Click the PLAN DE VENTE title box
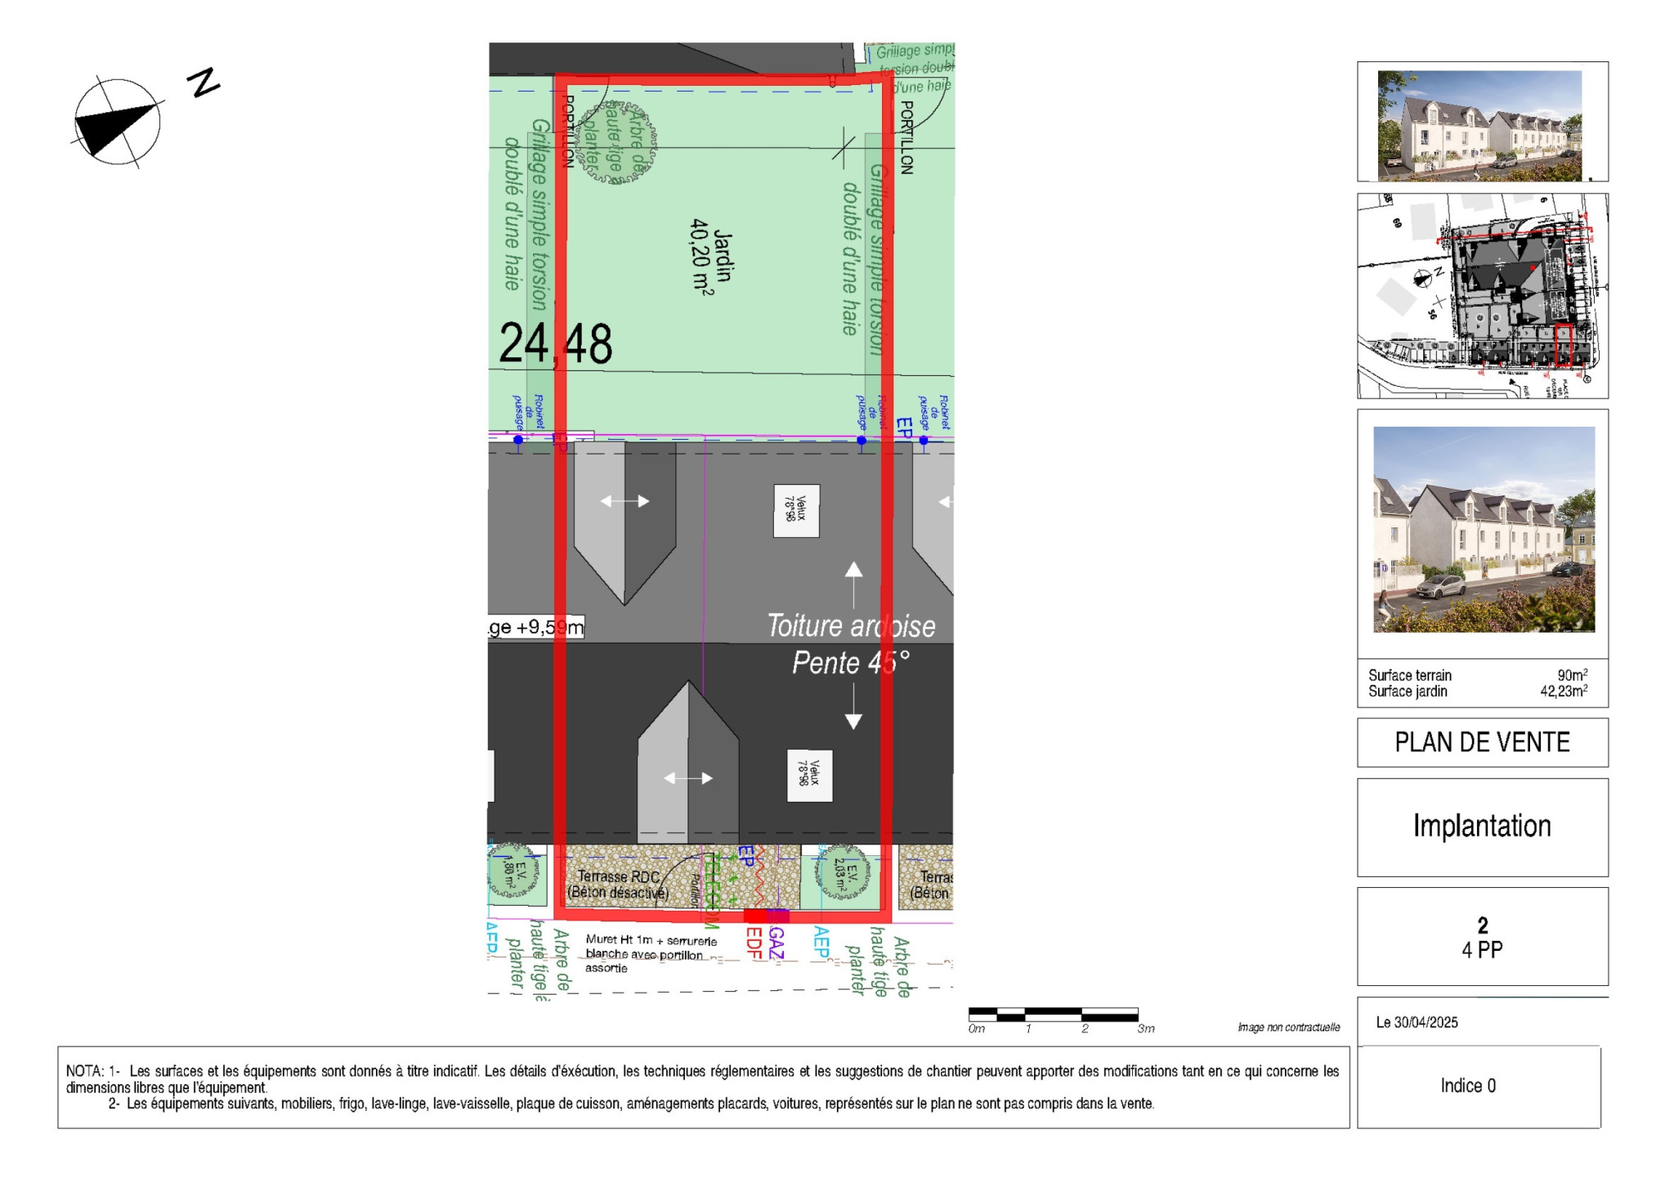 [1482, 742]
